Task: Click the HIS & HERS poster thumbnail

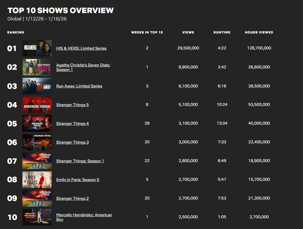Action: pos(37,48)
